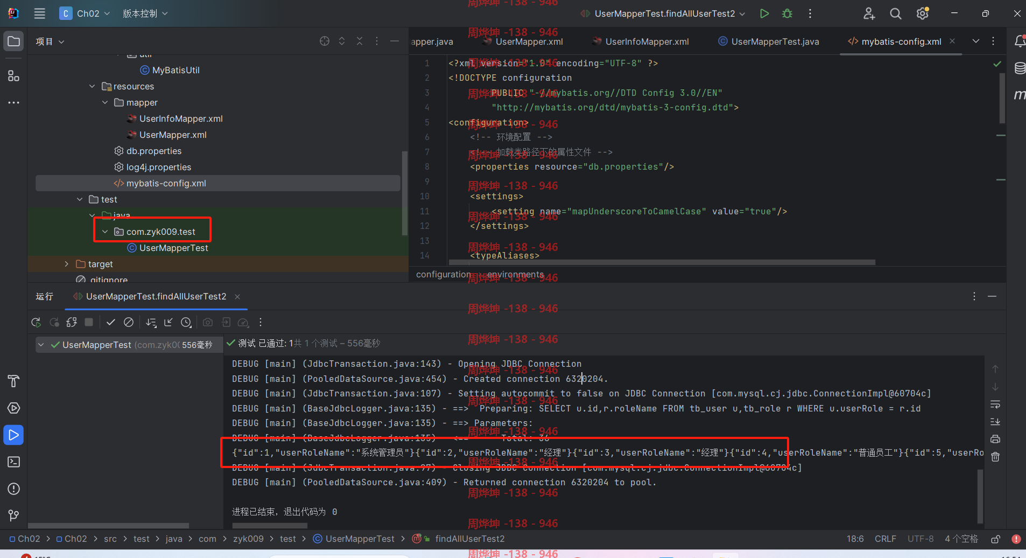Screen dimensions: 1026x558
Task: Run UserMapperTest.findAllUserTest2 with green play icon
Action: pos(764,13)
